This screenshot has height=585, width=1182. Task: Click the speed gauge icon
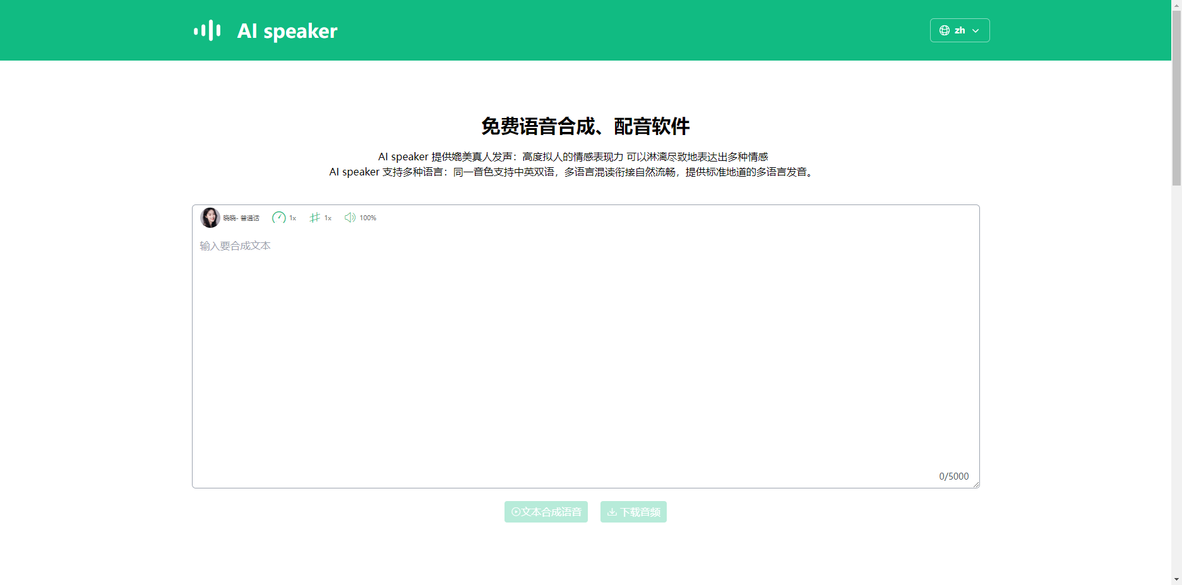click(x=278, y=218)
